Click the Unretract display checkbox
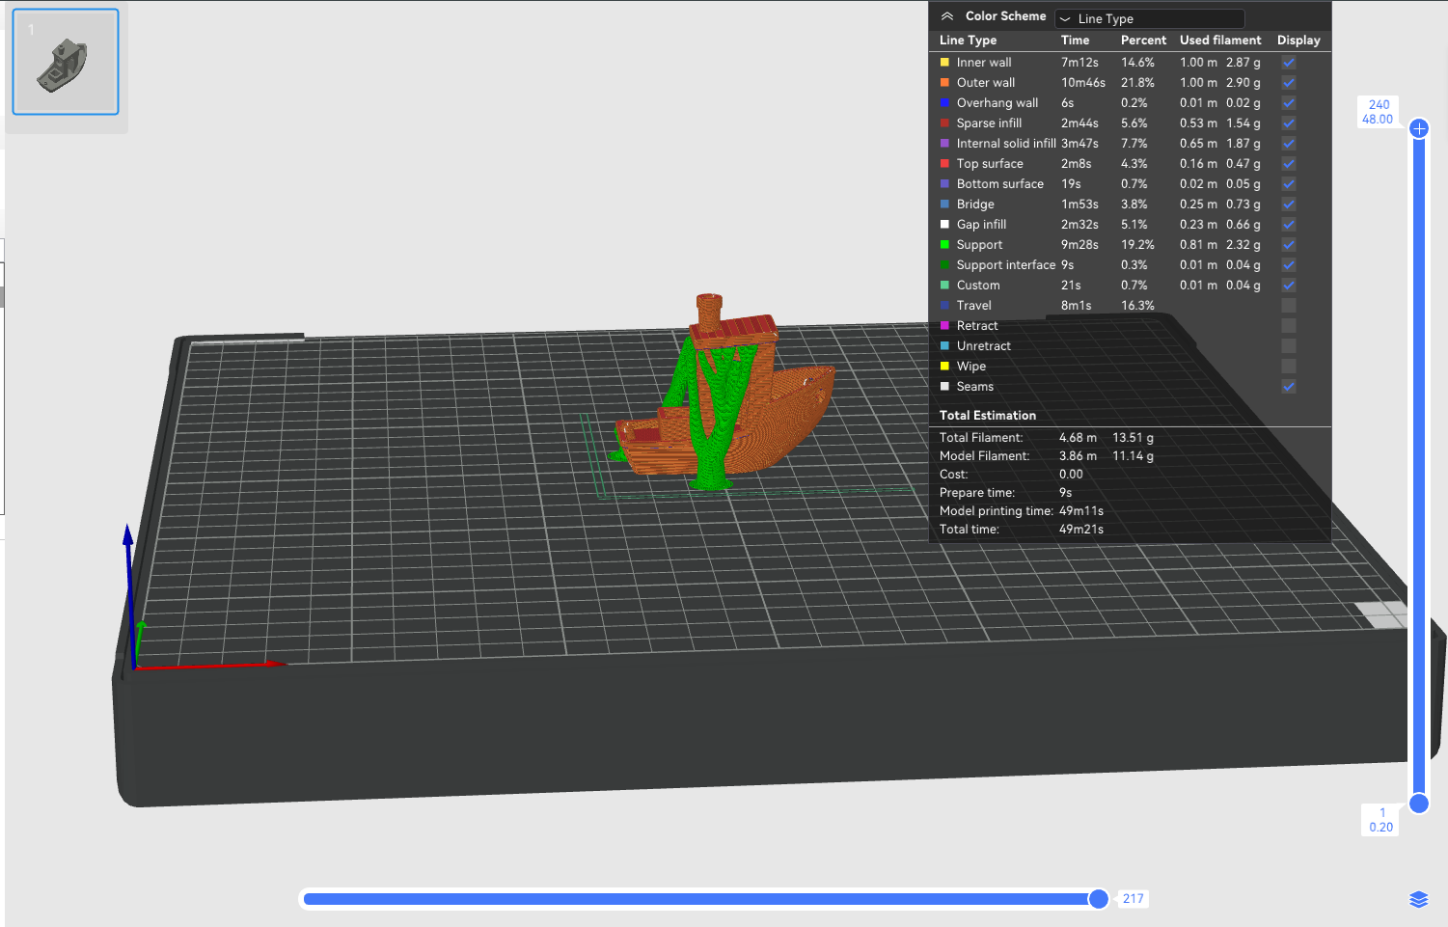Viewport: 1448px width, 927px height. coord(1289,346)
